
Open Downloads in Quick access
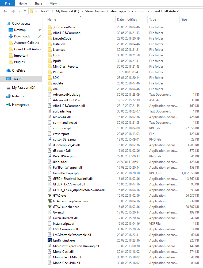pyautogui.click(x=22, y=36)
